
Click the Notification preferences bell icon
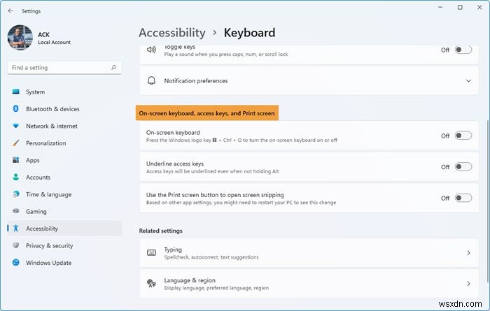(151, 80)
